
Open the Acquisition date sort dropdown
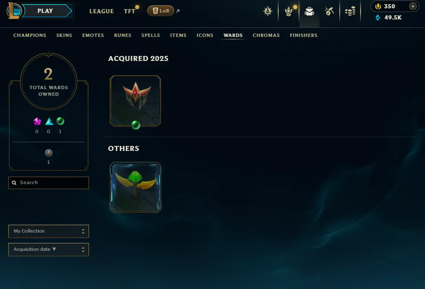tap(49, 250)
